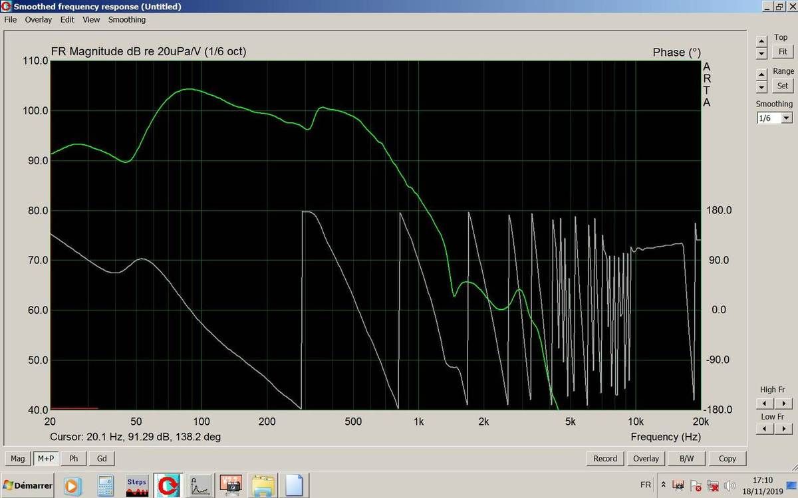Viewport: 798px width, 498px height.
Task: Click the -90.0 phase axis value
Action: 719,360
